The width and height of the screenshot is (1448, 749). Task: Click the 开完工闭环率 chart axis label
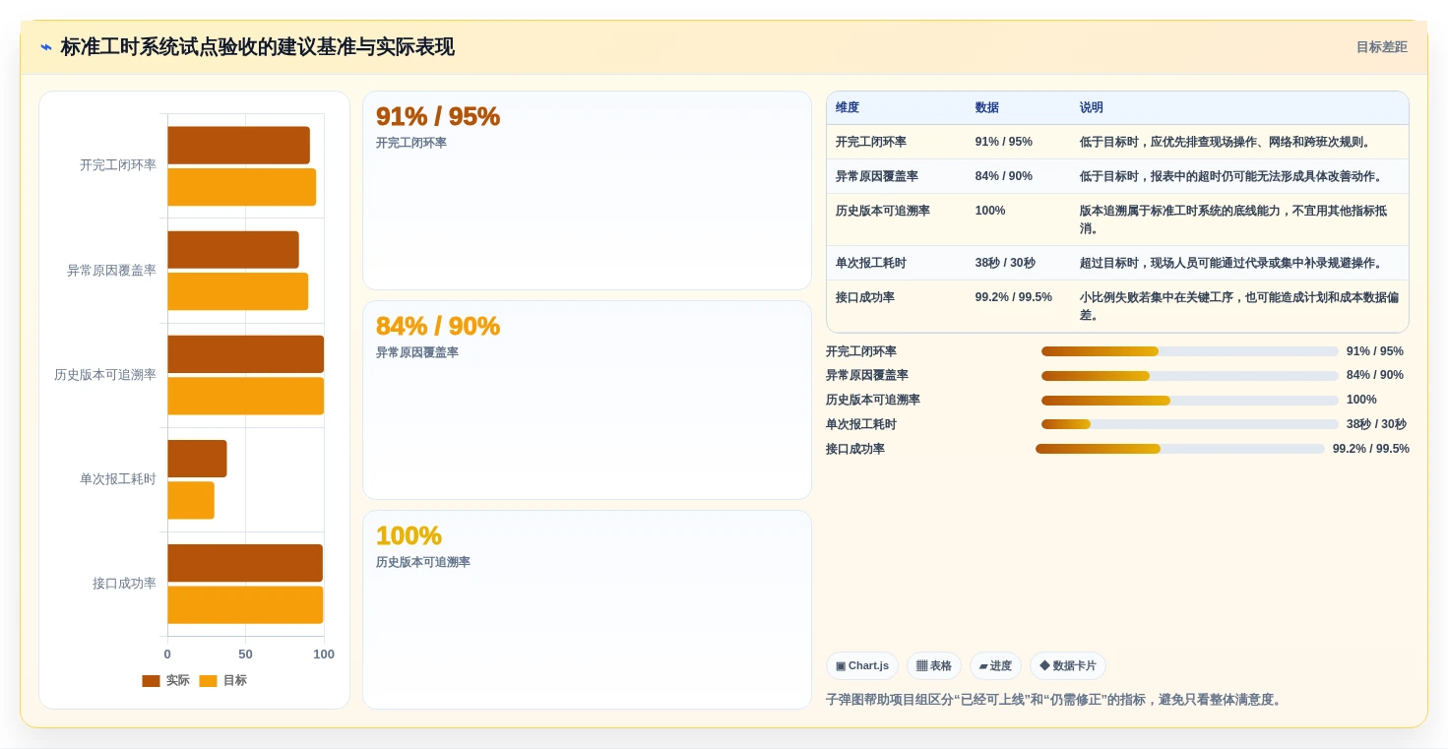pos(118,165)
